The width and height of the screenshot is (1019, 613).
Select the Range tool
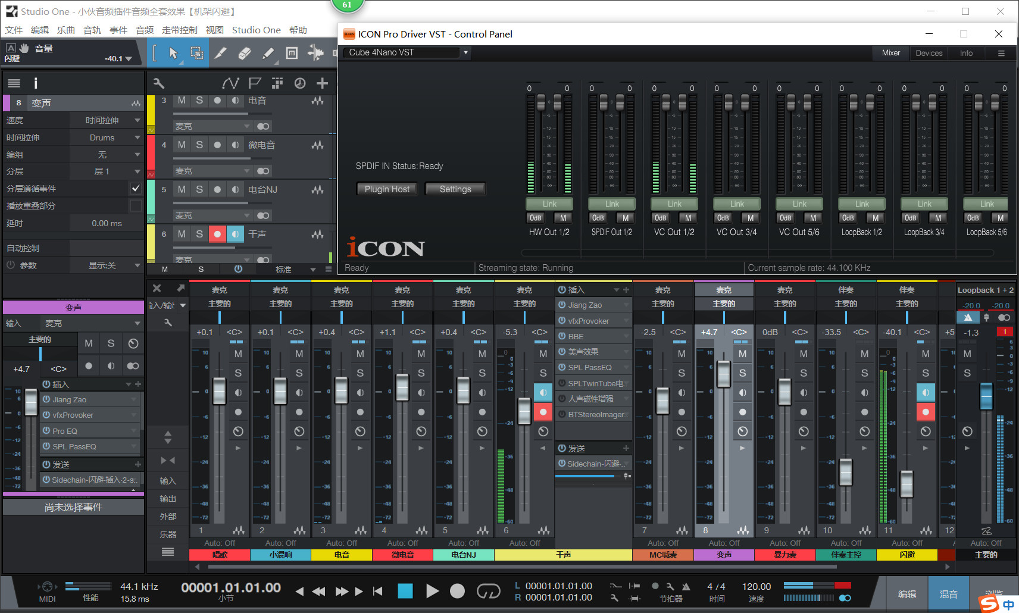point(196,54)
